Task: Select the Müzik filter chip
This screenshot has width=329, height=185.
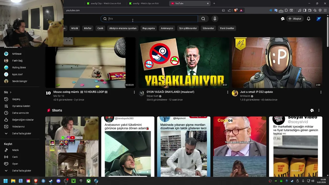Action: 75,28
